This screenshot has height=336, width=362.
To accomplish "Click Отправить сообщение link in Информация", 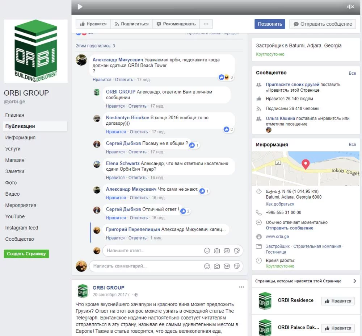I will click(289, 228).
